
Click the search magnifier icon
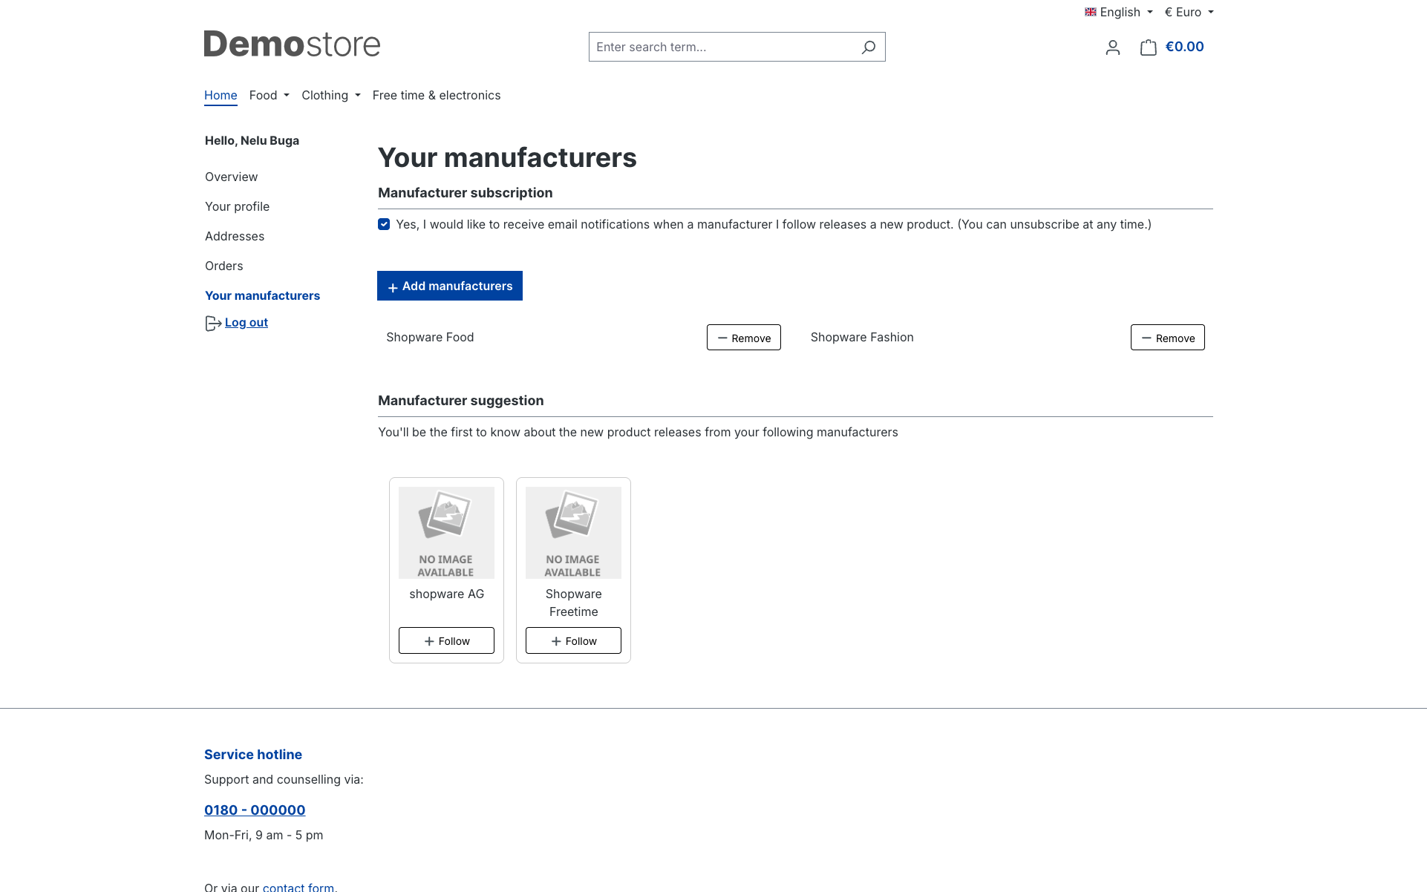pyautogui.click(x=867, y=47)
